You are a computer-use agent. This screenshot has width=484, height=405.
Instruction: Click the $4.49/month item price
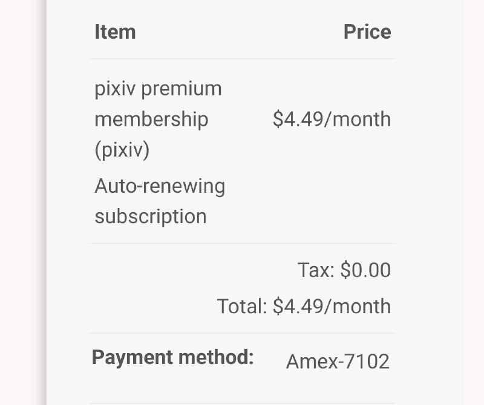[x=332, y=119]
